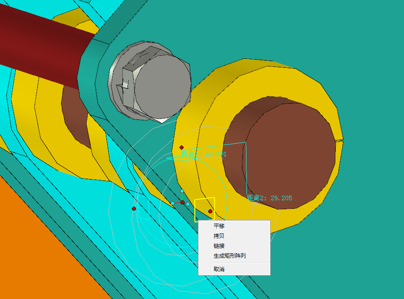The image size is (404, 299).
Task: Choose 平移 from the context menu
Action: click(219, 226)
